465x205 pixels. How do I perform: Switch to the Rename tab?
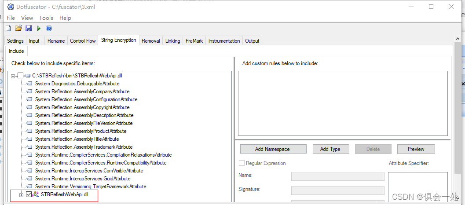click(56, 41)
